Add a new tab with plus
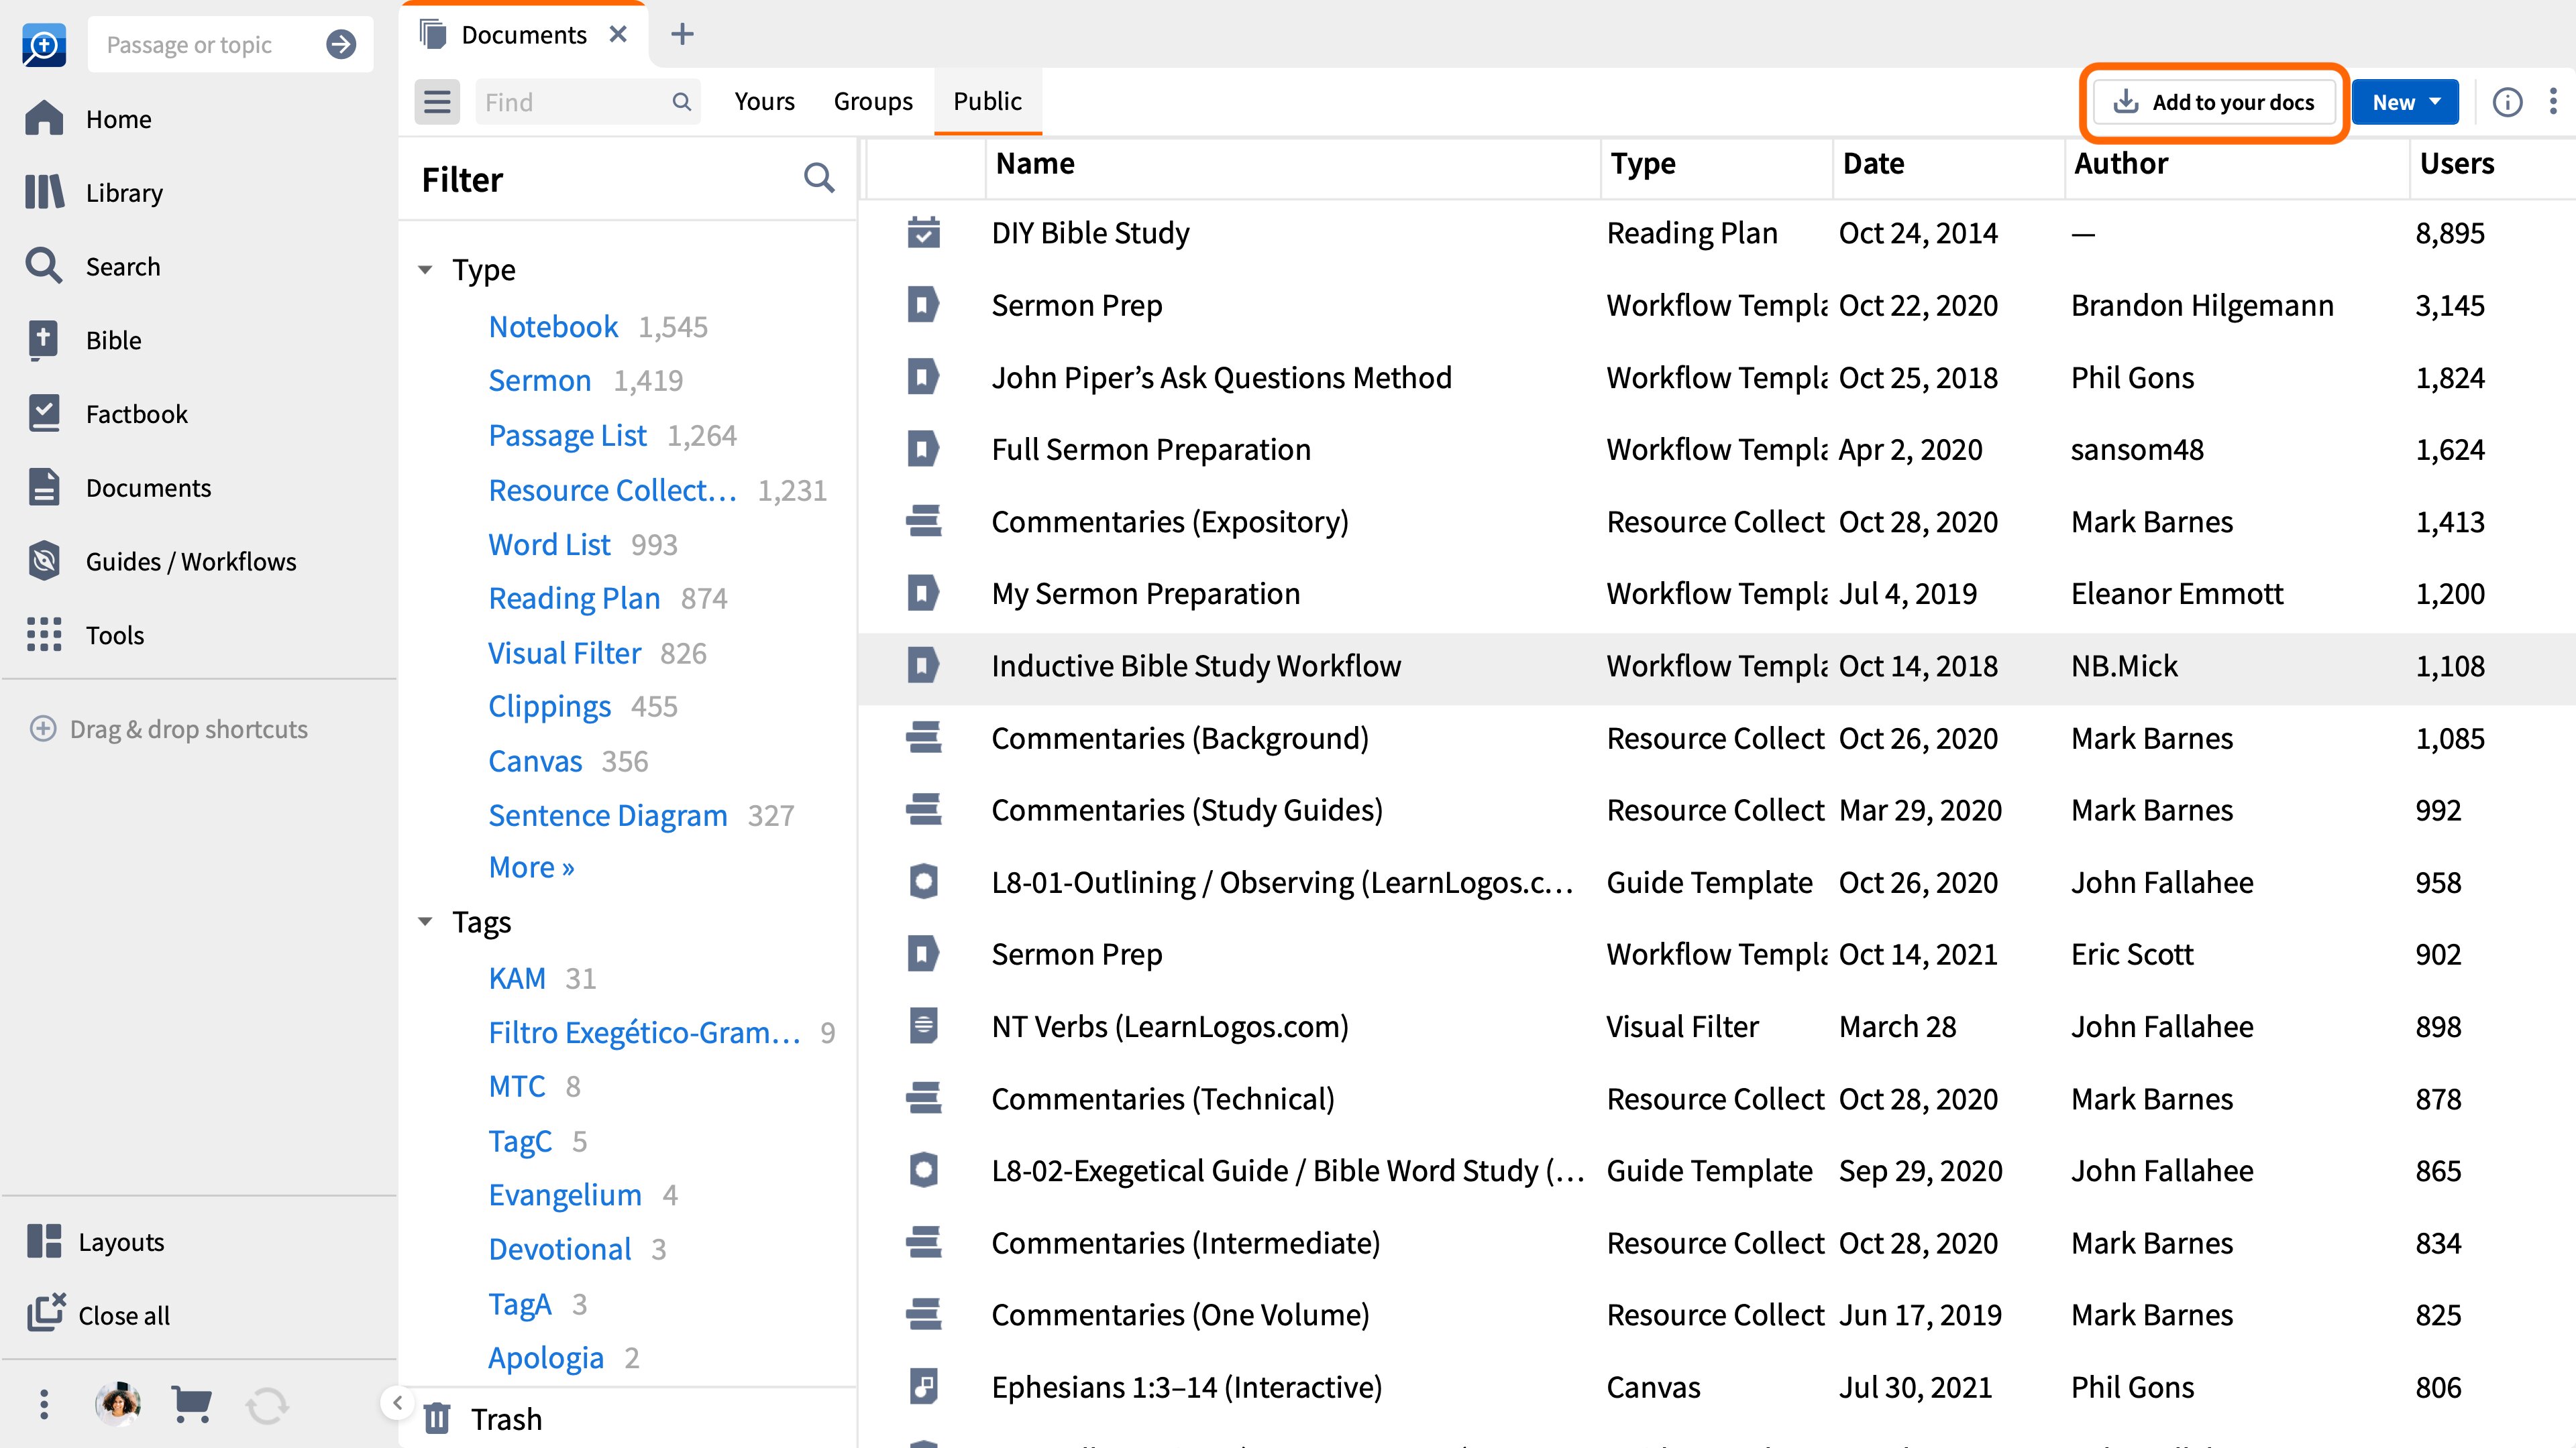2576x1448 pixels. (682, 34)
